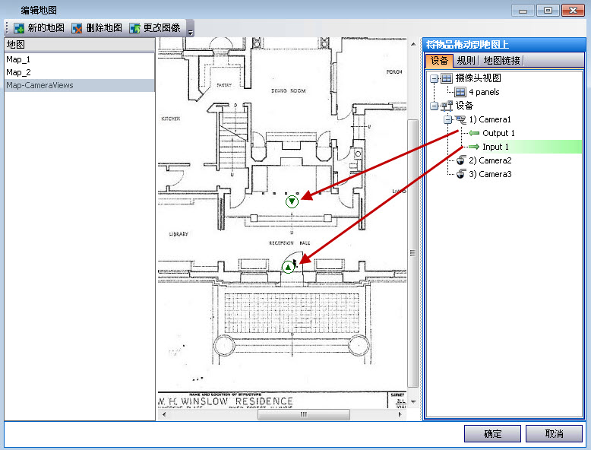
Task: Click the 取消 (Cancel) button
Action: point(554,434)
